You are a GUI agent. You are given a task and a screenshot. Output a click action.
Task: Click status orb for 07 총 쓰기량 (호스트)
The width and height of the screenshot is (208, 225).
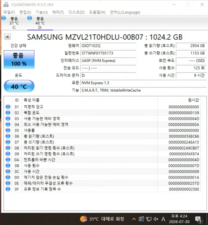[8, 142]
